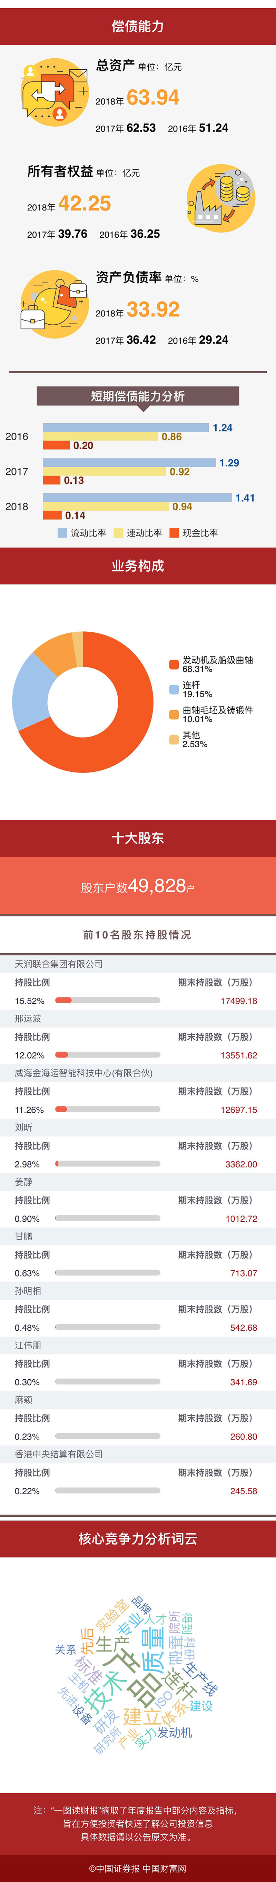Click the 现金比率 orange legend square
Viewport: 276px width, 1882px height.
[174, 533]
